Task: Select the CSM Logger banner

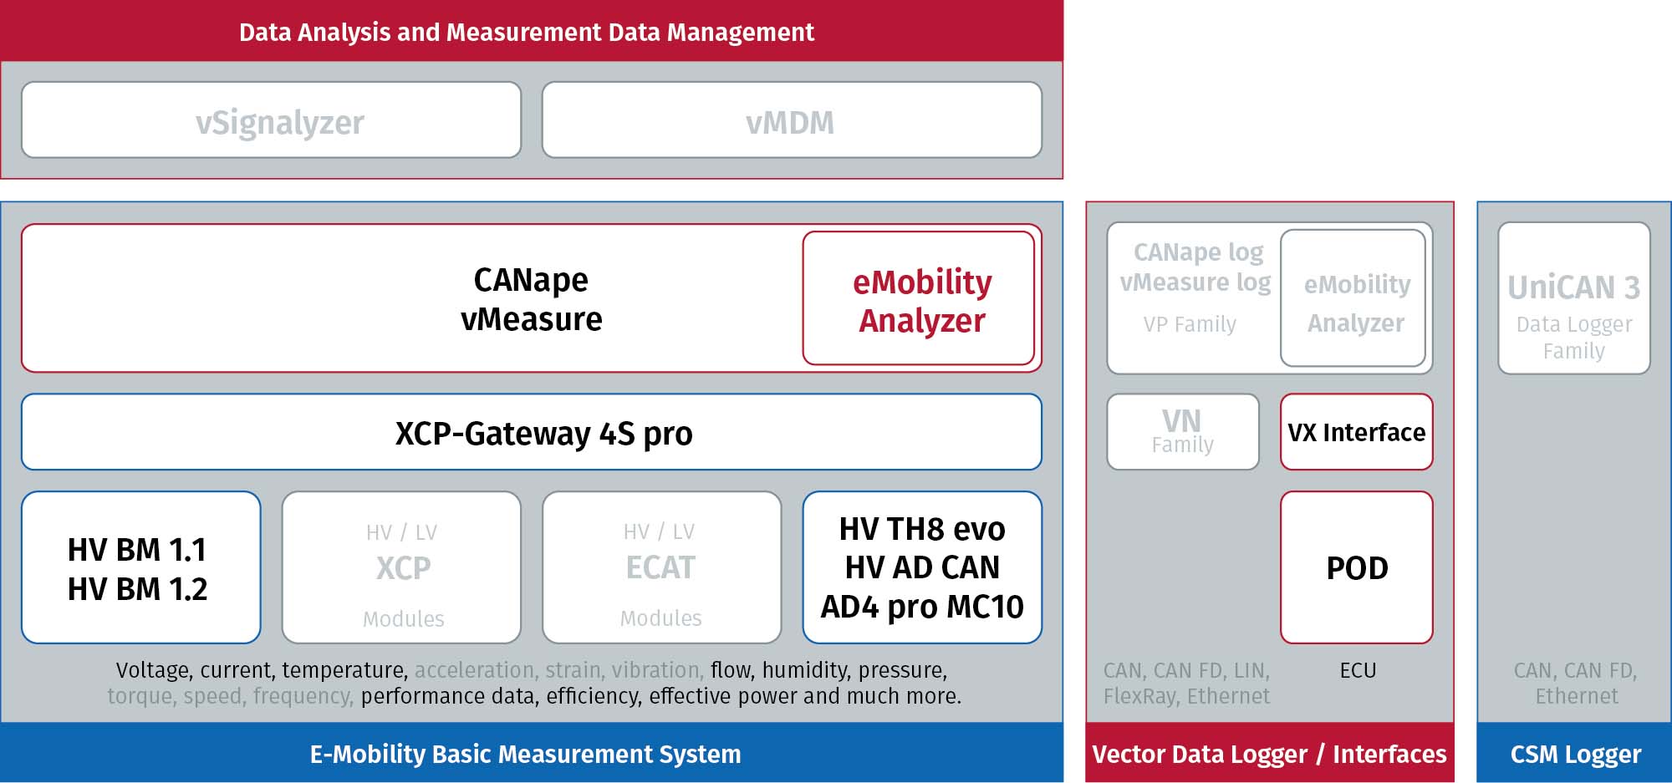Action: pyautogui.click(x=1574, y=753)
